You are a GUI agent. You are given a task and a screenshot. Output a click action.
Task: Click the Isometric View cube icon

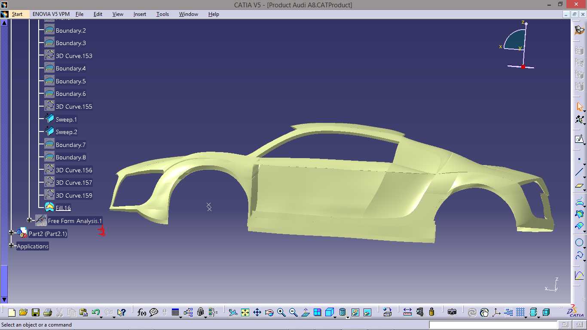(x=329, y=312)
